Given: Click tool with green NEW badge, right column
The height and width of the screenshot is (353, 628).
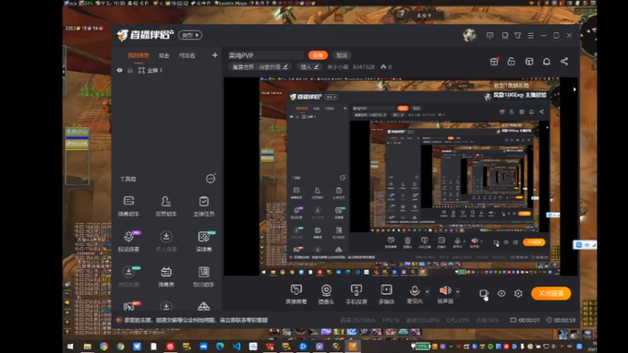Looking at the screenshot, I should point(203,242).
